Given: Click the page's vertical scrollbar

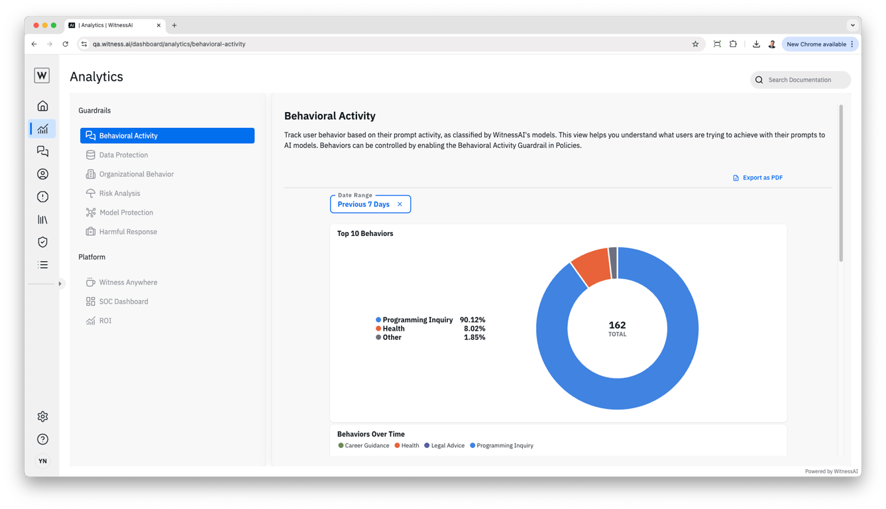Looking at the screenshot, I should point(841,183).
